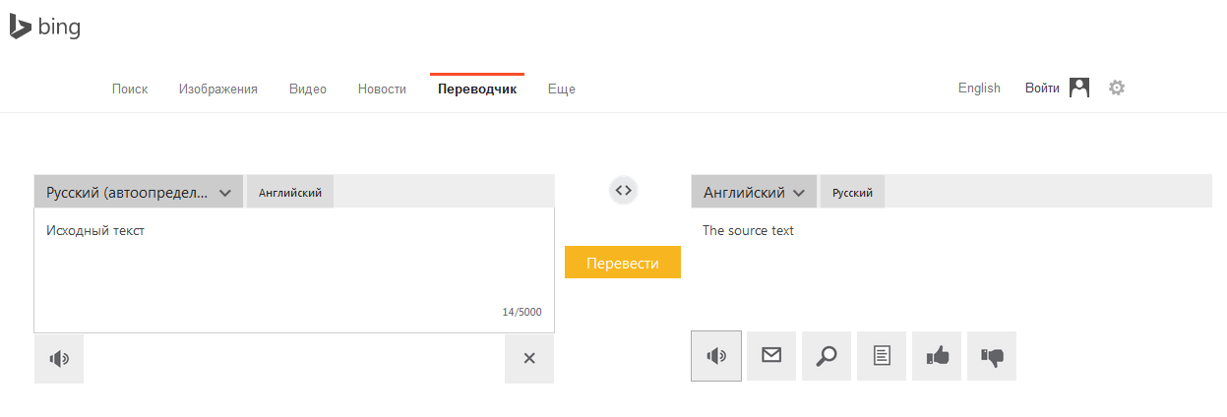Open the settings gear
The image size is (1227, 417).
1116,88
